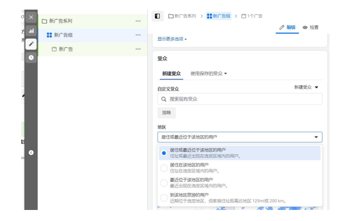This screenshot has height=221, width=349.
Task: Toggle the side panel layout icon
Action: point(157,16)
